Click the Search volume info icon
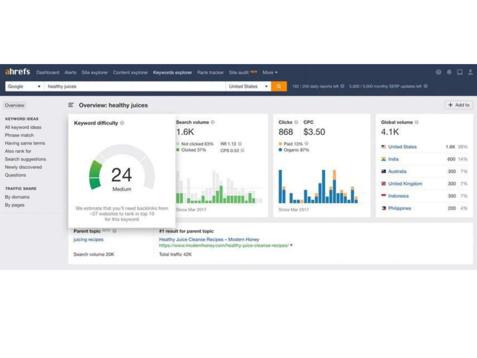This screenshot has width=477, height=358. click(x=213, y=122)
